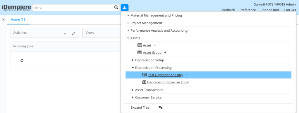Maximize the Activities panel
This screenshot has width=299, height=113.
[73, 34]
